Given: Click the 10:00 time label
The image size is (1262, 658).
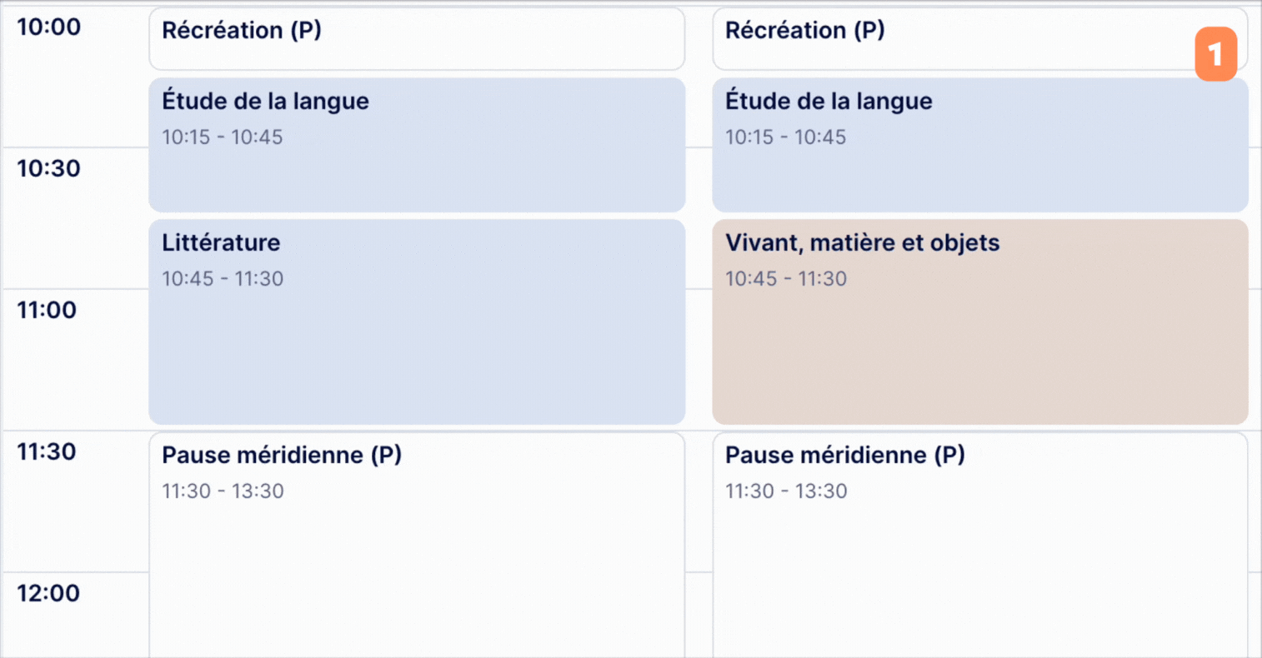Looking at the screenshot, I should point(49,27).
